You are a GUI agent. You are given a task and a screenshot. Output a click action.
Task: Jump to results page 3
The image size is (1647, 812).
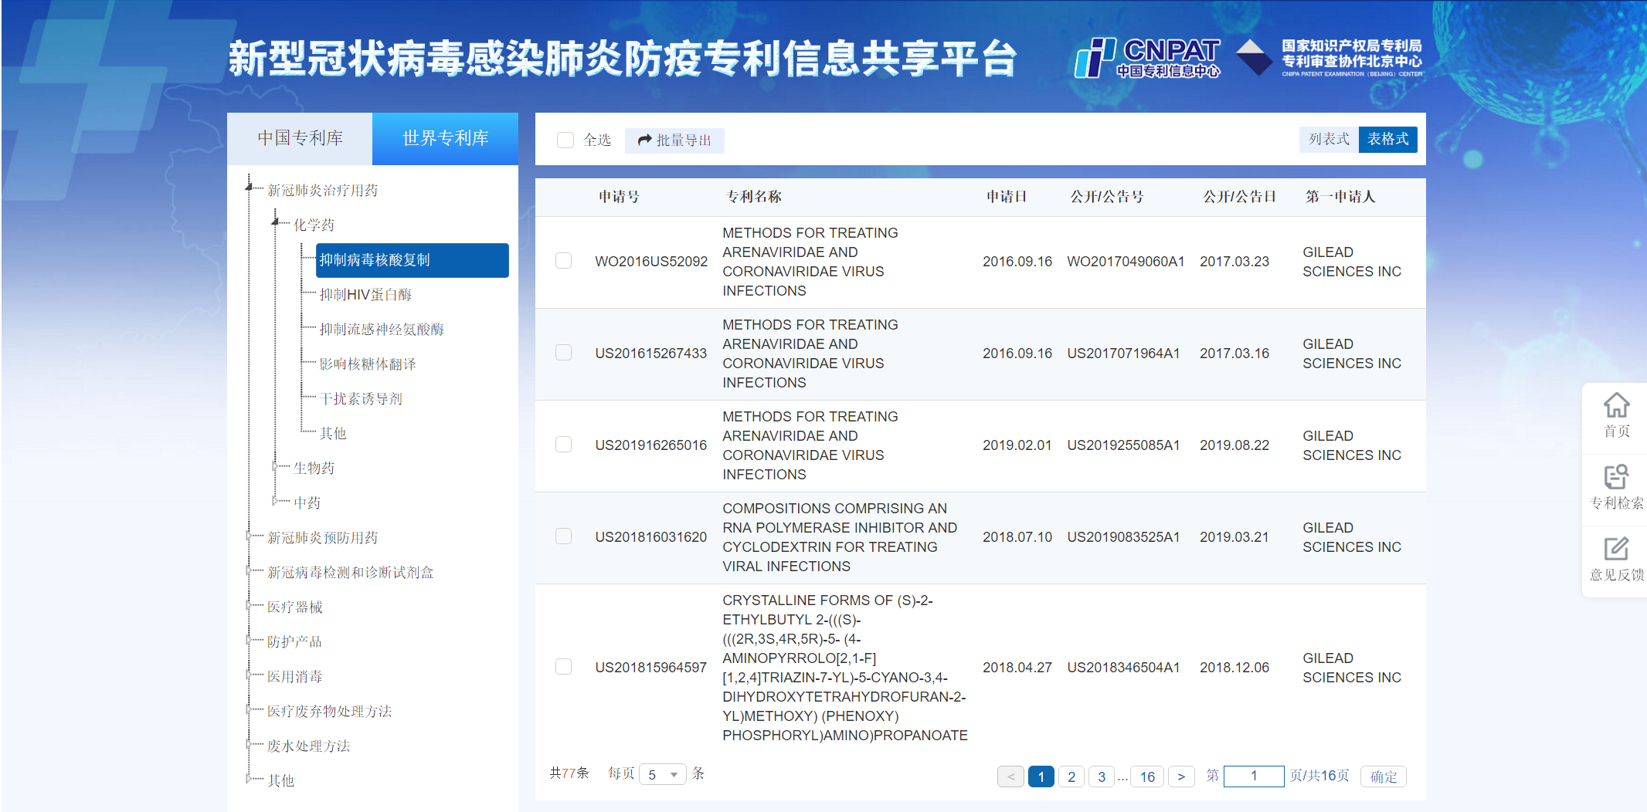1102,776
